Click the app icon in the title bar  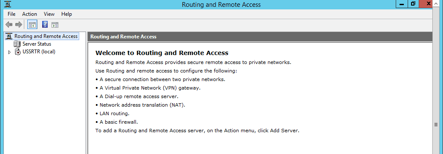(8, 4)
